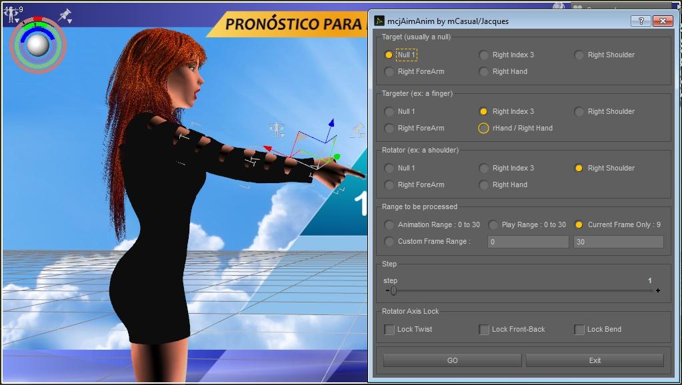Image resolution: width=682 pixels, height=385 pixels.
Task: Click the custom range start field showing 0
Action: [528, 242]
